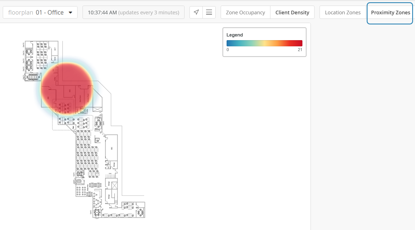Select the Client Density view
415x230 pixels.
click(292, 13)
